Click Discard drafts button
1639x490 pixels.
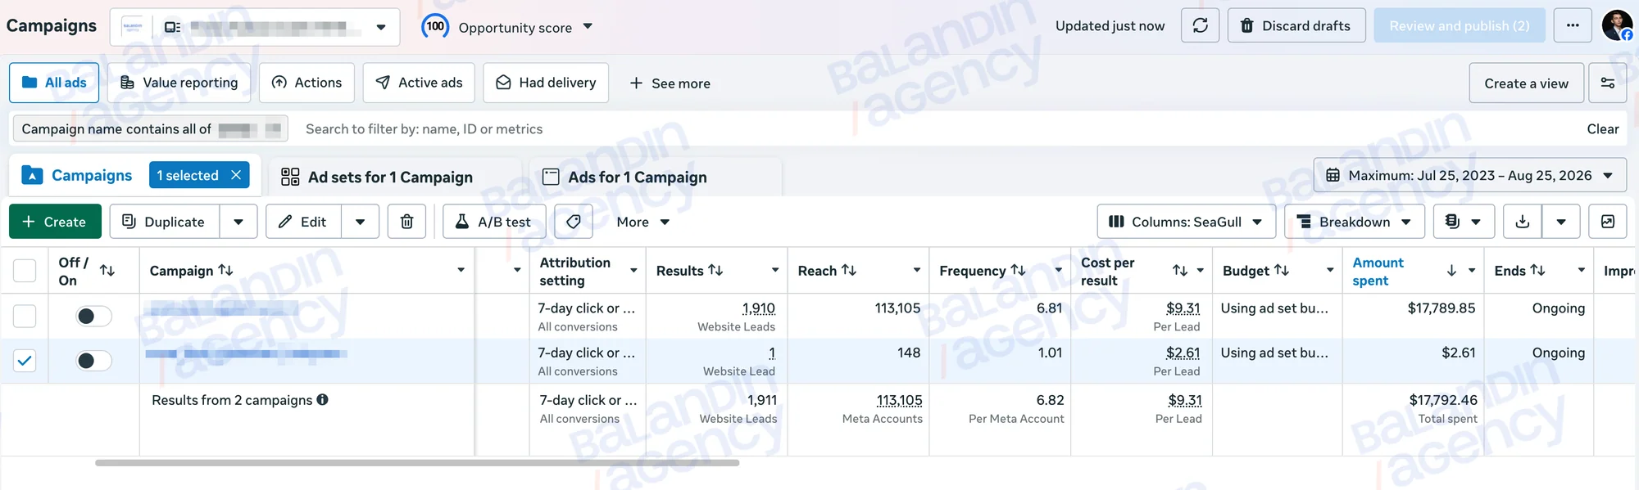pyautogui.click(x=1296, y=25)
